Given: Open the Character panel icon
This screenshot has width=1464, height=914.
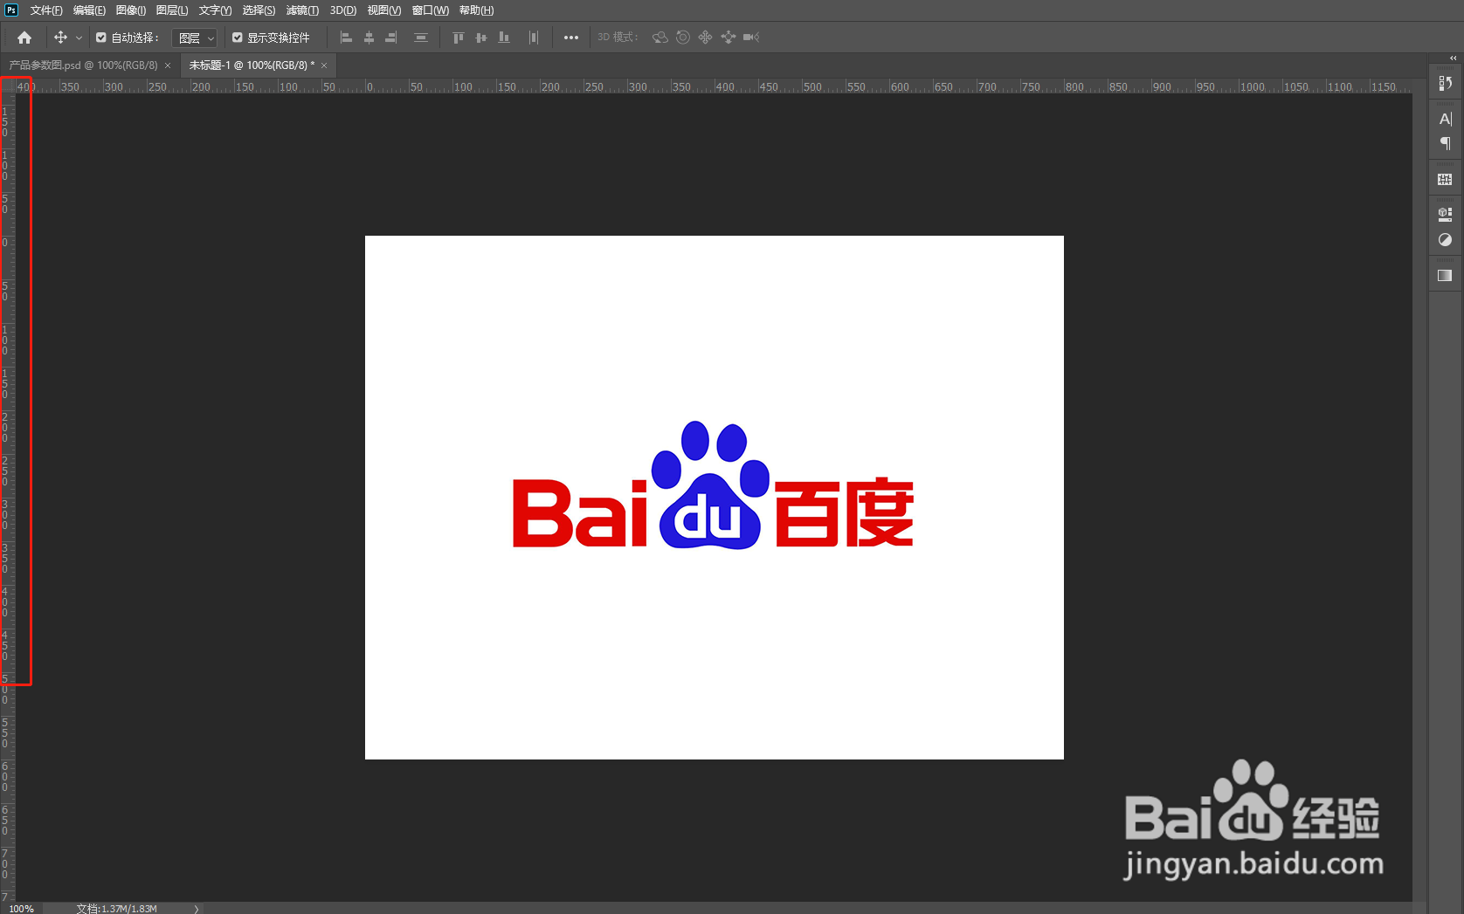Looking at the screenshot, I should pos(1445,119).
